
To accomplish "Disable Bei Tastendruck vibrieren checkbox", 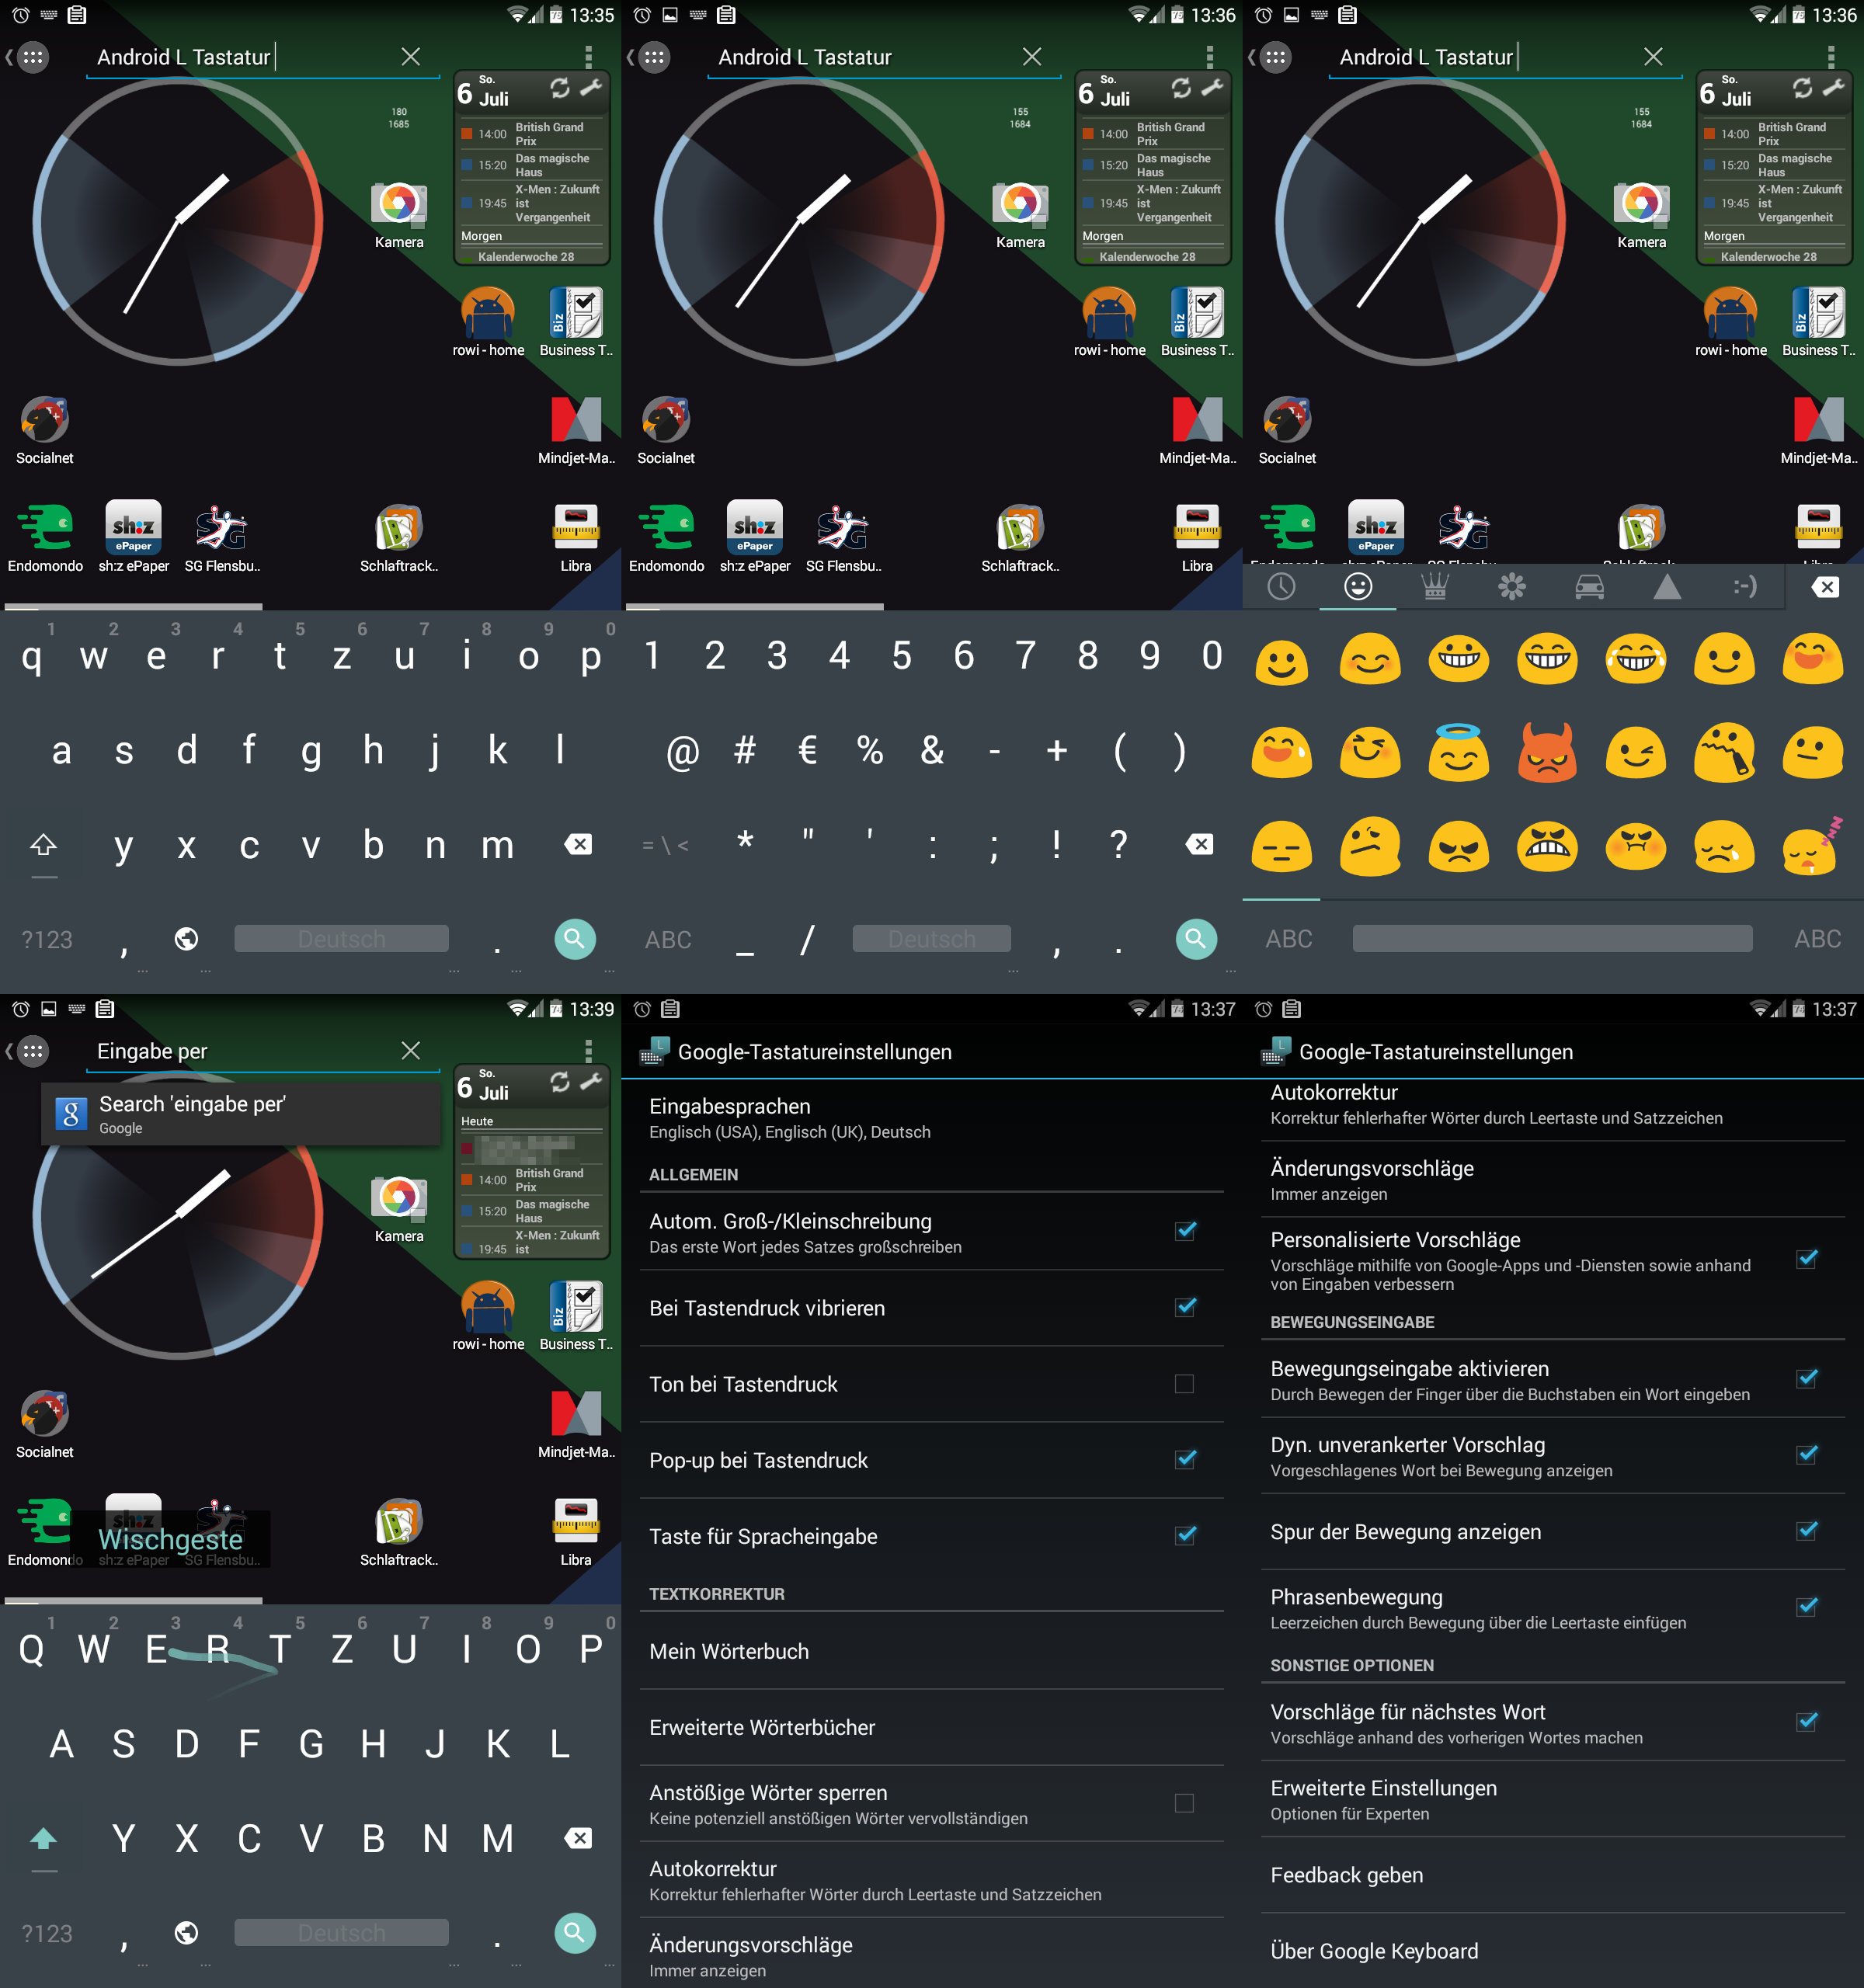I will pyautogui.click(x=1185, y=1307).
